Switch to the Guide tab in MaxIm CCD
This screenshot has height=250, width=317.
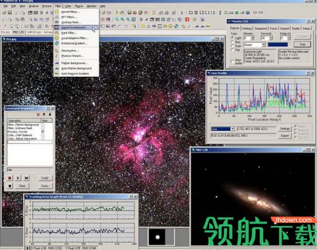coord(295,28)
